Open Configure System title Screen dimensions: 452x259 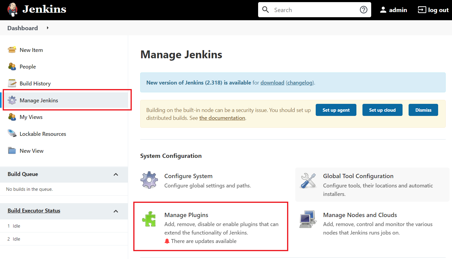(x=188, y=176)
